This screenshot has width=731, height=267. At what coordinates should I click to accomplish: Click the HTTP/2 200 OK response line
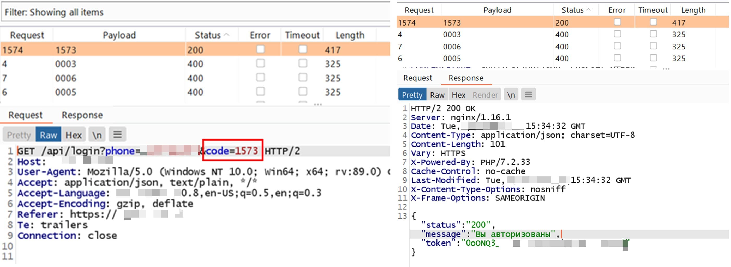443,109
